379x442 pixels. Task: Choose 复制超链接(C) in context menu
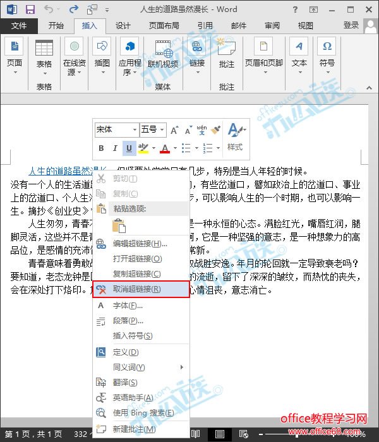pos(141,273)
